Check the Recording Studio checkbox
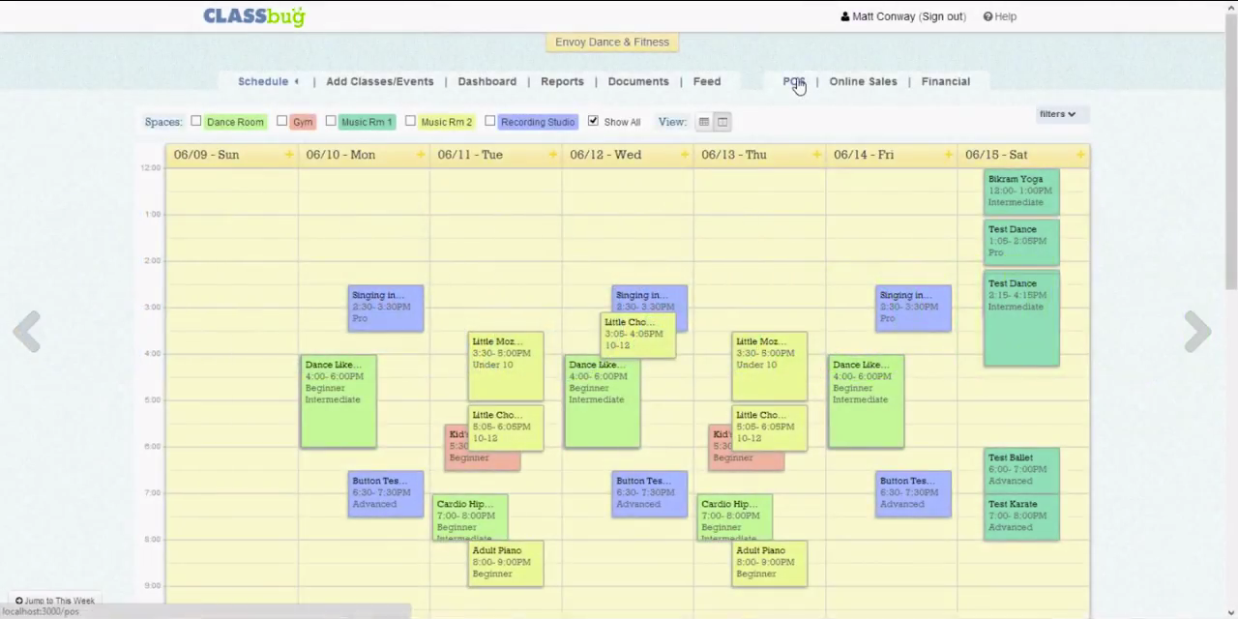The width and height of the screenshot is (1238, 619). pos(490,121)
